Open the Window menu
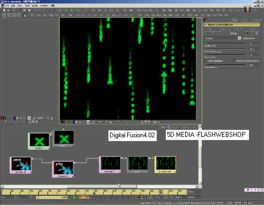Screen dimensions: 264x206 point(44,6)
